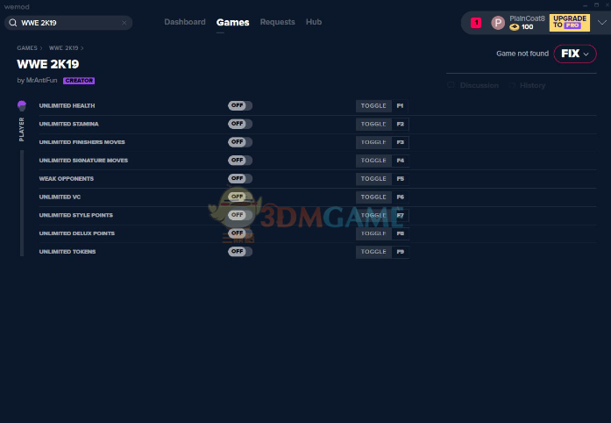Image resolution: width=611 pixels, height=423 pixels.
Task: Click TOGGLE hotkey button for F5
Action: tap(373, 179)
